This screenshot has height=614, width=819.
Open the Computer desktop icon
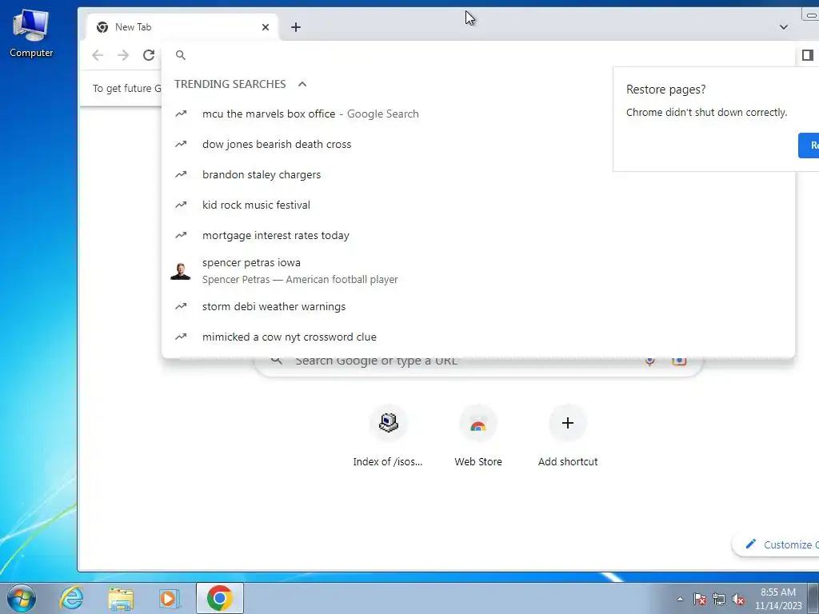(x=31, y=34)
